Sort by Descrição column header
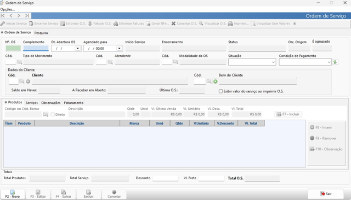This screenshot has width=351, height=200. (77, 123)
